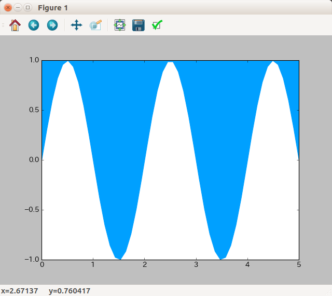Reset the plot to original Home view
Viewport: 332px width, 296px height.
tap(15, 25)
